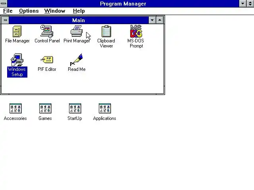Open the Options menu
The height and width of the screenshot is (190, 254).
tap(29, 11)
